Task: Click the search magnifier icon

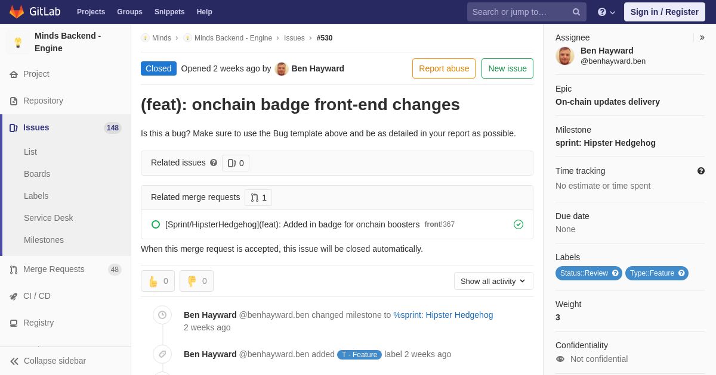Action: [576, 12]
